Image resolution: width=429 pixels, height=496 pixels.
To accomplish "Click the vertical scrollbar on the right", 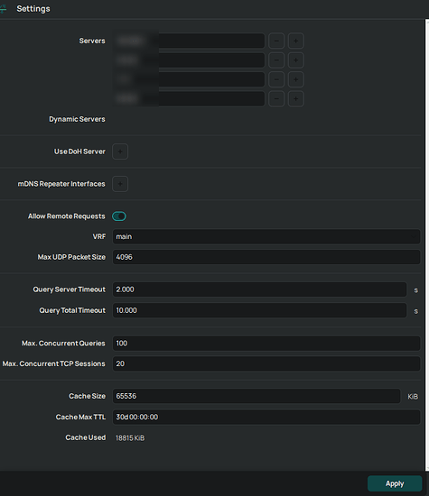I will 427,244.
